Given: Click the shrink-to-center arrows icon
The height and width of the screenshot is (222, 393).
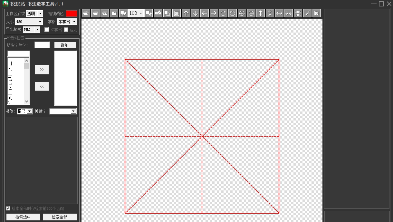Looking at the screenshot, I should click(x=298, y=13).
